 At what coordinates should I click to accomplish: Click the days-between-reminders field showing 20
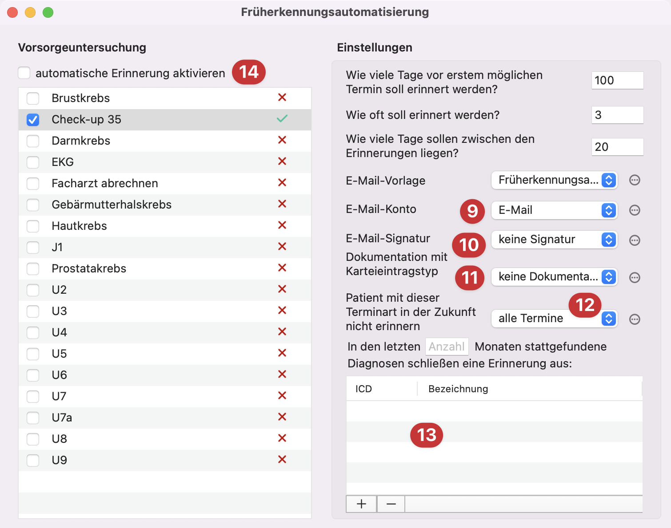click(x=617, y=147)
